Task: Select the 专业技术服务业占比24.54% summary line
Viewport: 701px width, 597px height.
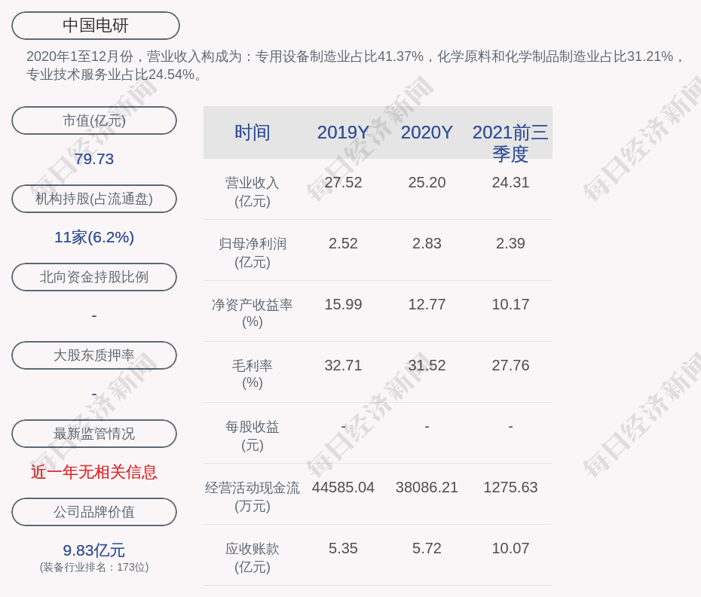Action: click(110, 75)
